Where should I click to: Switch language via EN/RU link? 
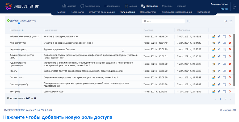[224, 9]
